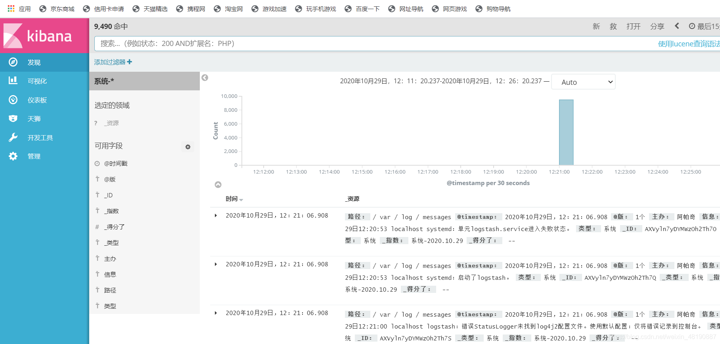The image size is (720, 344).
Task: Open the 发现 (Discover) compass icon
Action: click(x=13, y=62)
